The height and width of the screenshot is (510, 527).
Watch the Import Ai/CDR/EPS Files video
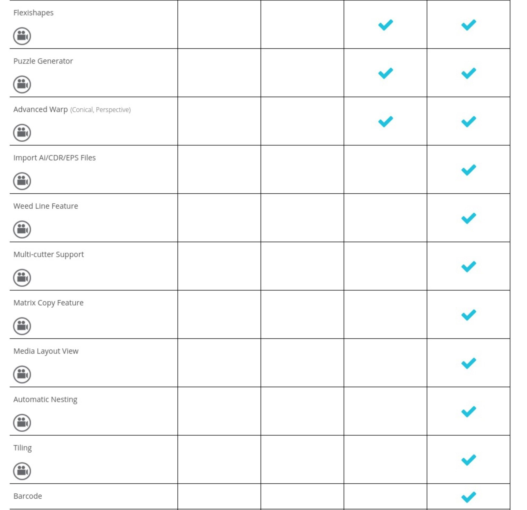[22, 181]
